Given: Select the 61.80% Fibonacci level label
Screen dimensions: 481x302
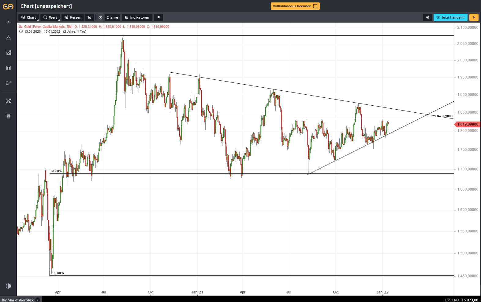Looking at the screenshot, I should point(56,171).
